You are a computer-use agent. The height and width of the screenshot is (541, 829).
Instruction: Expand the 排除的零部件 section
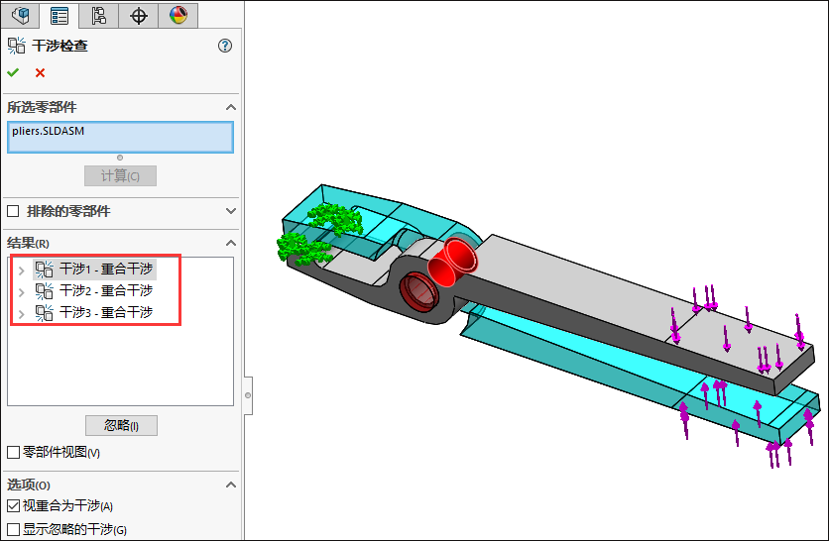[x=230, y=211]
